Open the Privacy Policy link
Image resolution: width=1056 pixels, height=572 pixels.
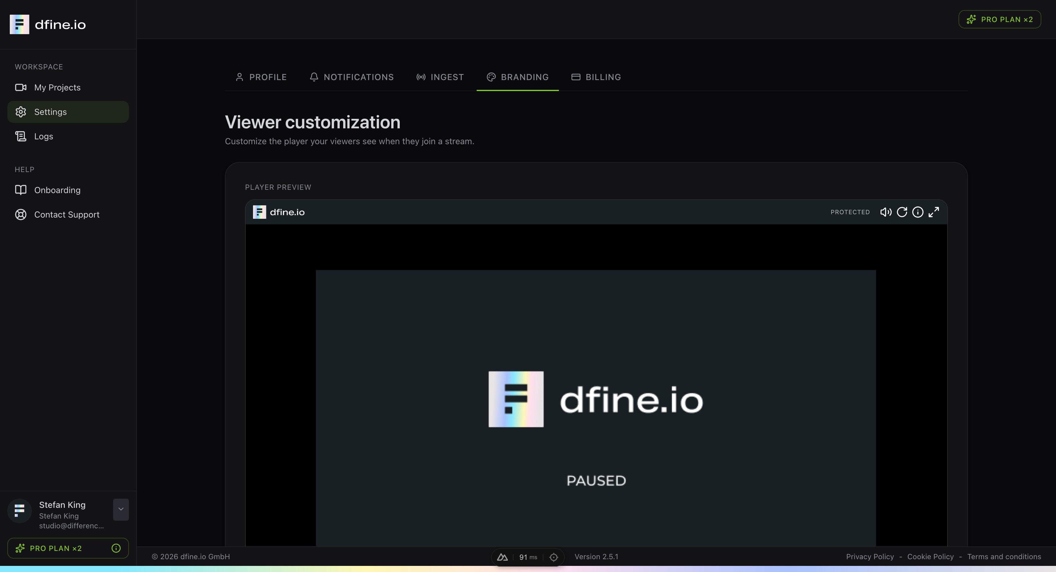tap(870, 556)
